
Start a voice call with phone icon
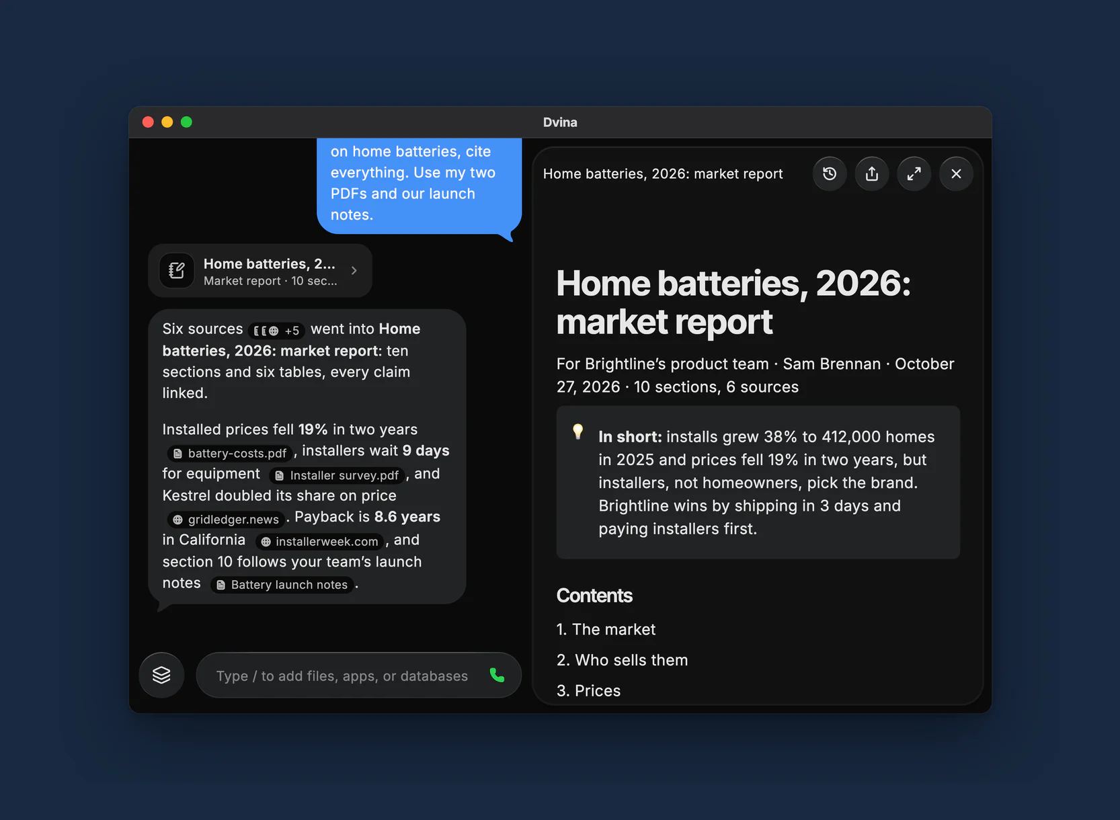pos(497,675)
